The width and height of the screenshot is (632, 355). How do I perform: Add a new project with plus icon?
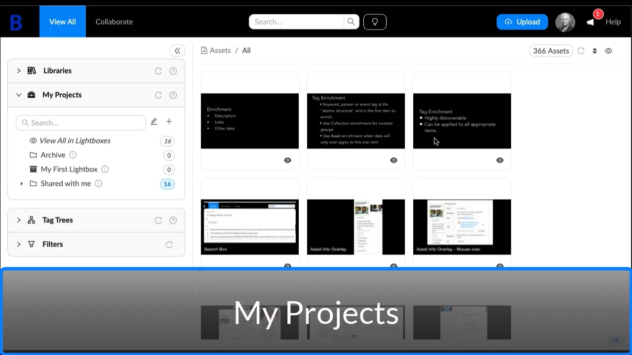coord(169,122)
